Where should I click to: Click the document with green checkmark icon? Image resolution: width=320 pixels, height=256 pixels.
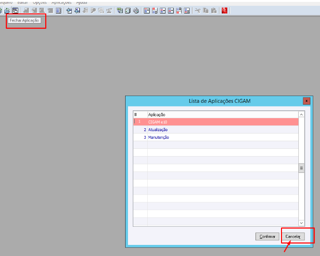pos(128,11)
